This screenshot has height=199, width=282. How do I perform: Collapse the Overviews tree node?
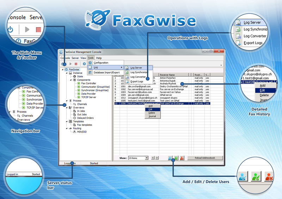point(67,108)
